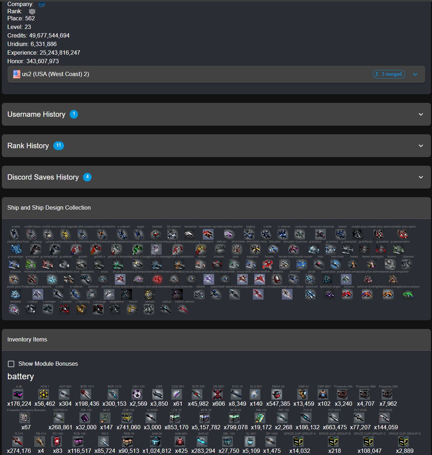Click the PLT-2021 rocket icon
This screenshot has width=432, height=455.
tap(334, 418)
